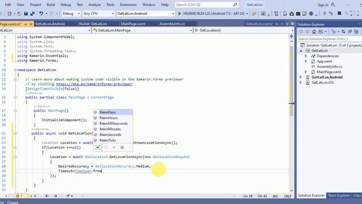Viewport: 362px width, 204px height.
Task: Open the Build menu
Action: [x=50, y=5]
